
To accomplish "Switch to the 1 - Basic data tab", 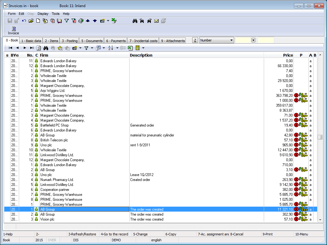I will point(31,41).
